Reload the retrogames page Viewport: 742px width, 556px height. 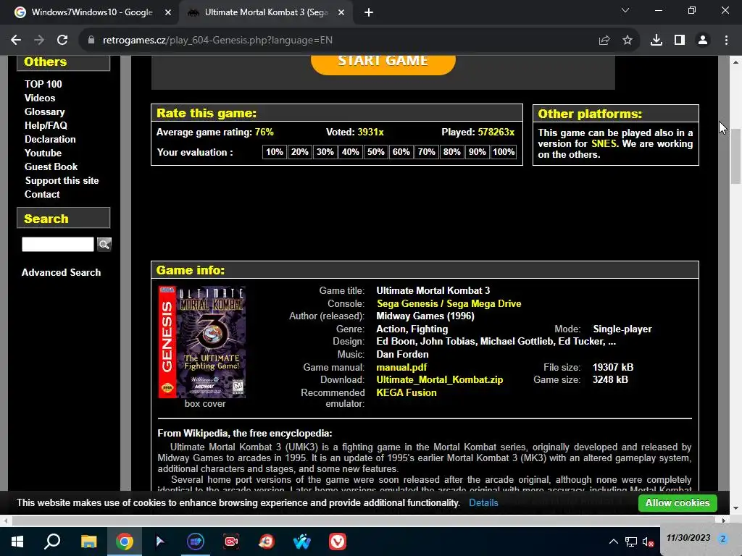(62, 41)
